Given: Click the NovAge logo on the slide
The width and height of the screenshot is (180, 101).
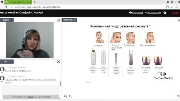Looking at the screenshot, I should point(163,76).
